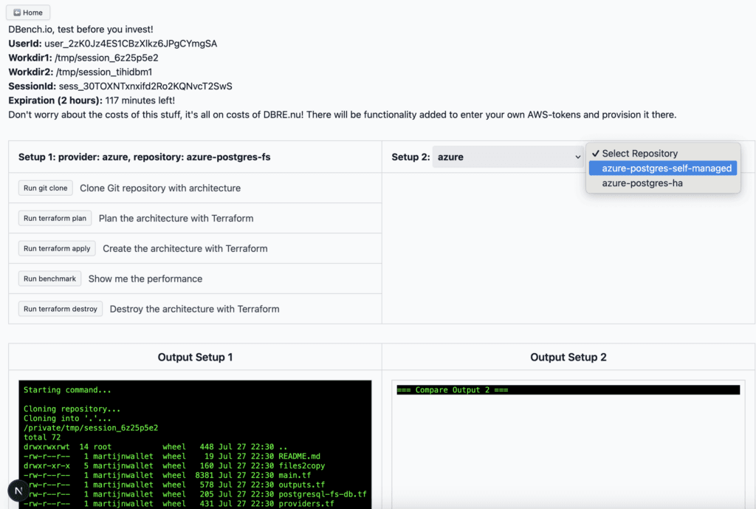Click 'Destroy the architecture with Terraform' description

(x=194, y=310)
